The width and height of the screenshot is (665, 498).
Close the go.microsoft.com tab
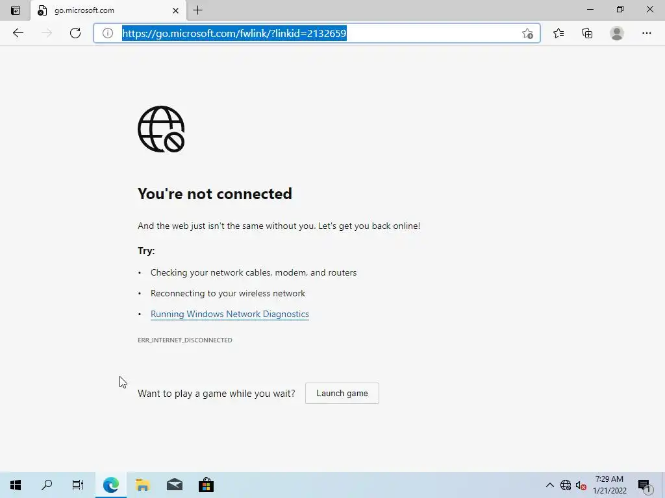(175, 10)
